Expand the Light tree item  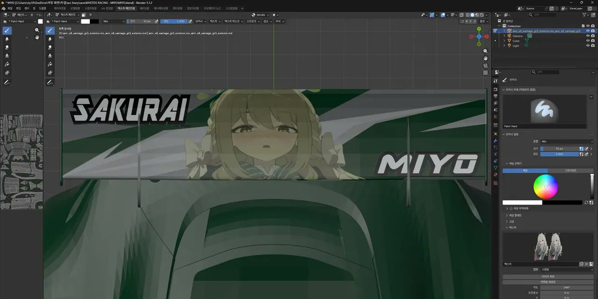pyautogui.click(x=504, y=46)
